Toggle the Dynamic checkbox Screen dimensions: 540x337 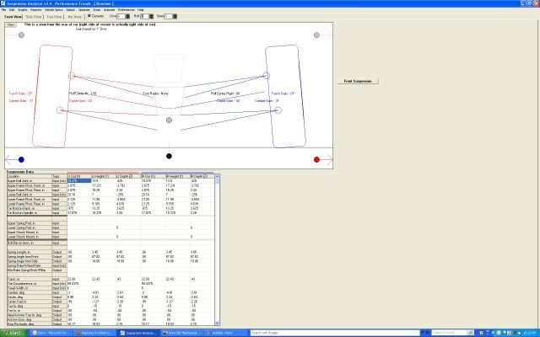point(89,16)
